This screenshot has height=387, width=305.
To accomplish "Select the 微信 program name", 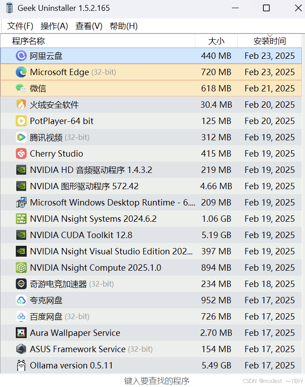I will pyautogui.click(x=38, y=88).
